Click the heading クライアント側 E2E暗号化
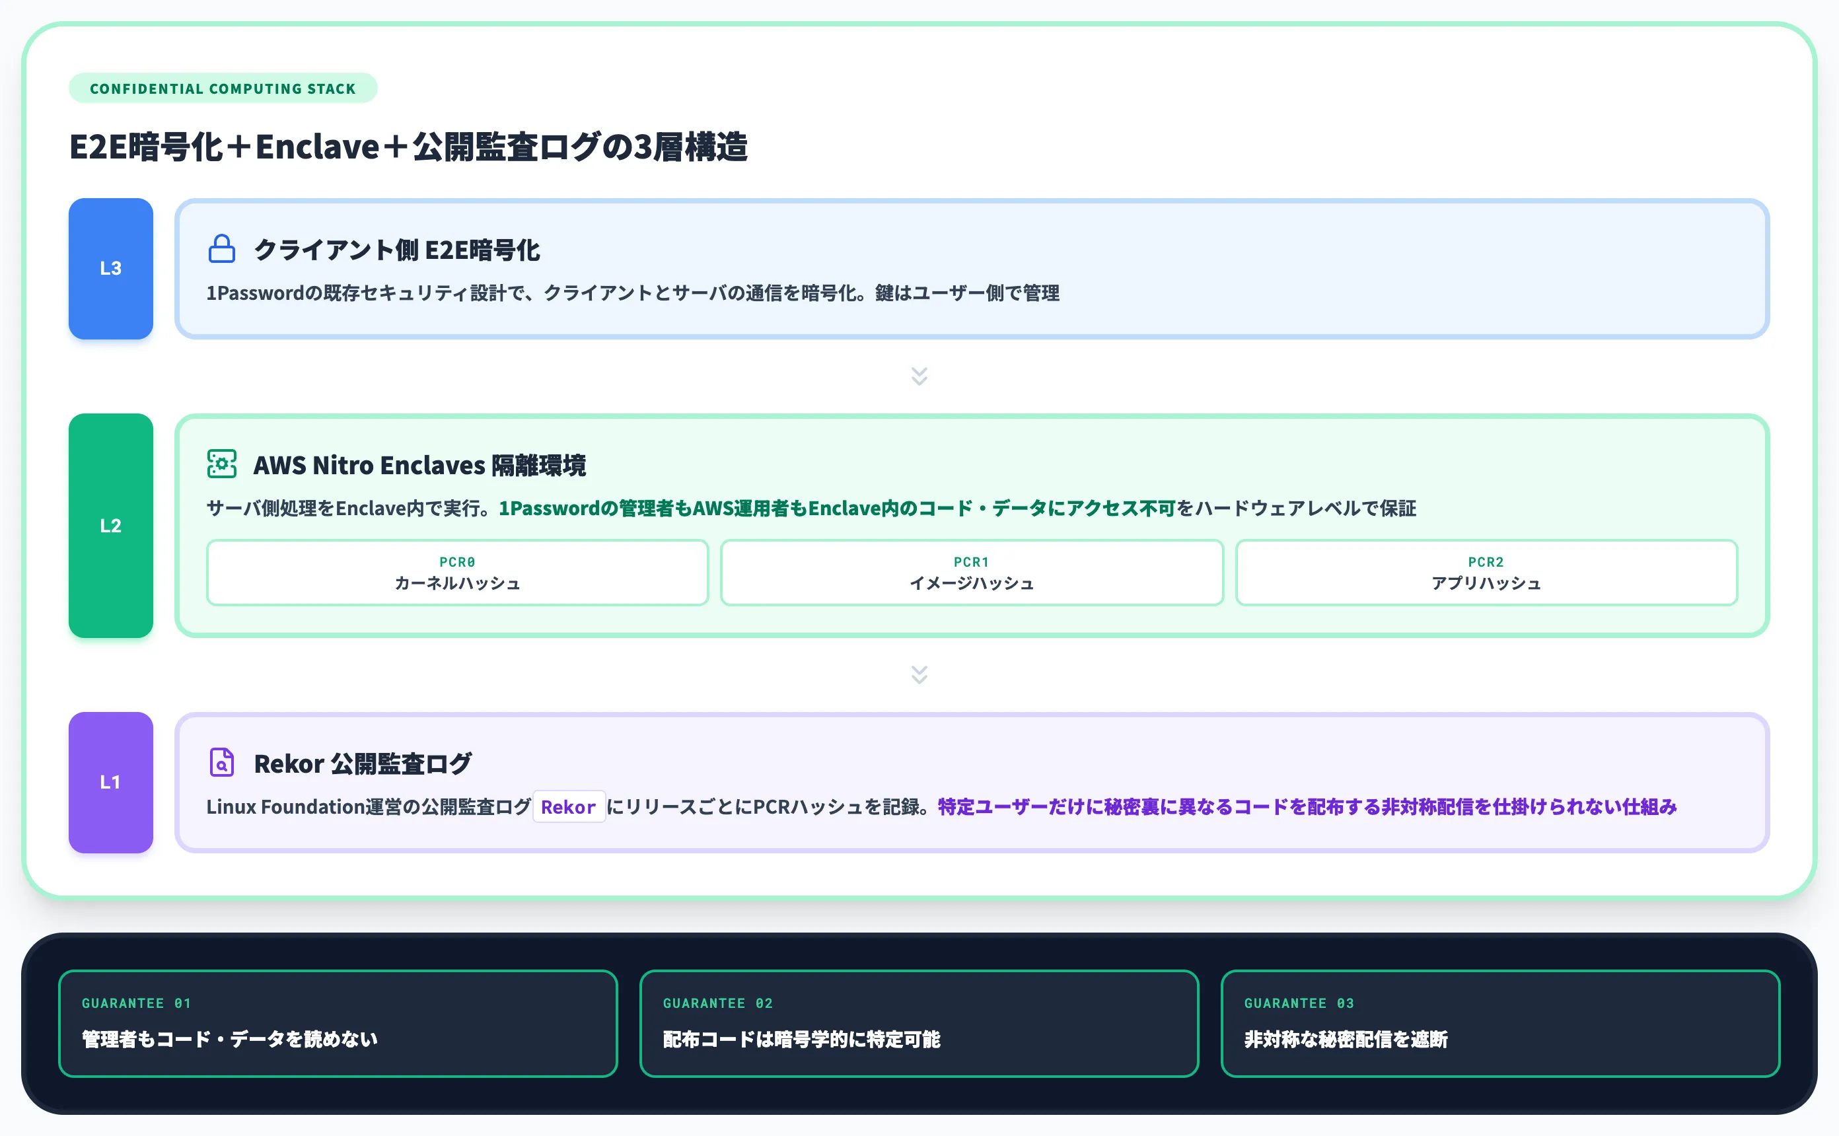The image size is (1839, 1136). click(396, 250)
